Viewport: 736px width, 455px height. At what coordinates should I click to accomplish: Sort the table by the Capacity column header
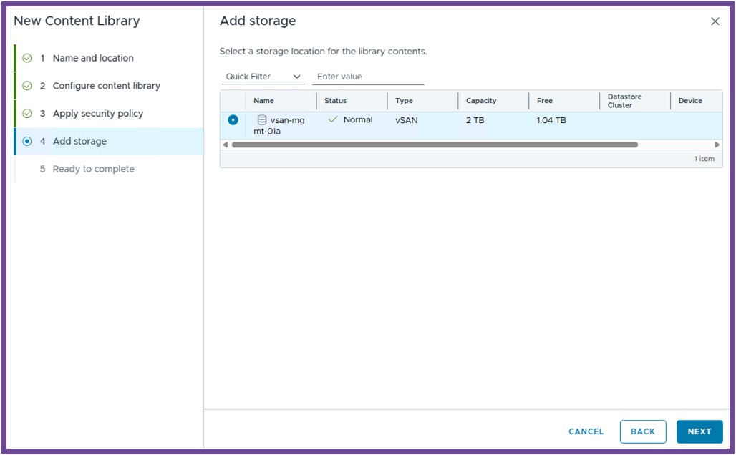[480, 100]
